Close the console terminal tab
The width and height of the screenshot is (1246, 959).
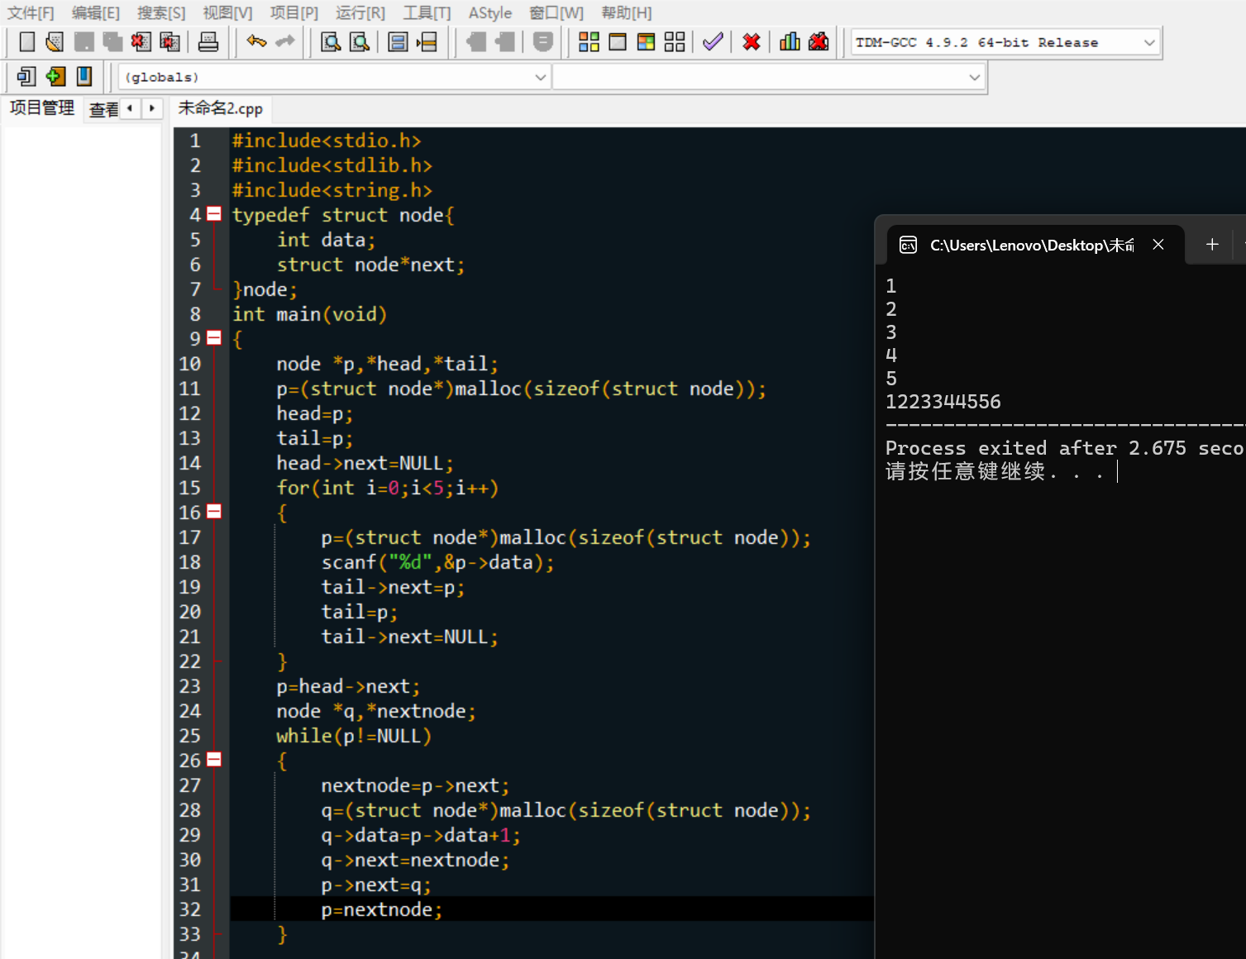[x=1158, y=245]
